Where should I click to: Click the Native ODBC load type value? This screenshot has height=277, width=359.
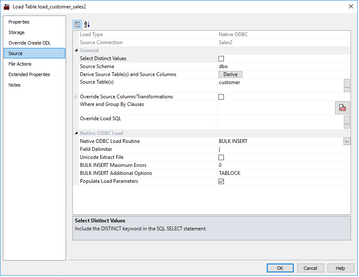(x=233, y=34)
